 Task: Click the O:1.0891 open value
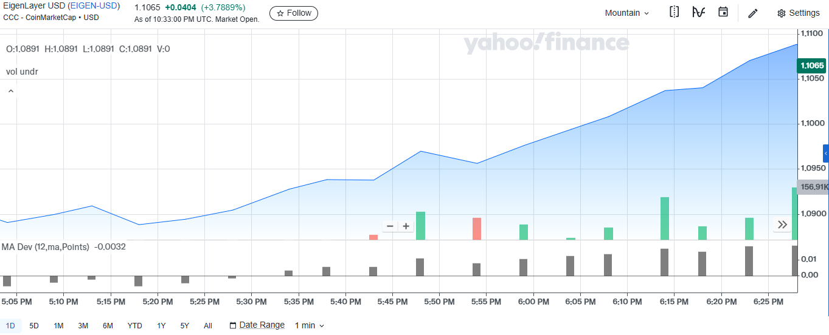click(23, 49)
